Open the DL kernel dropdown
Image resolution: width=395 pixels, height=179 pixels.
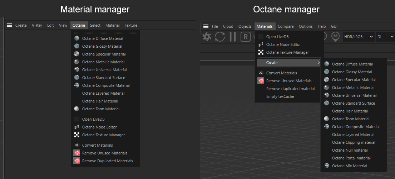[x=386, y=37]
